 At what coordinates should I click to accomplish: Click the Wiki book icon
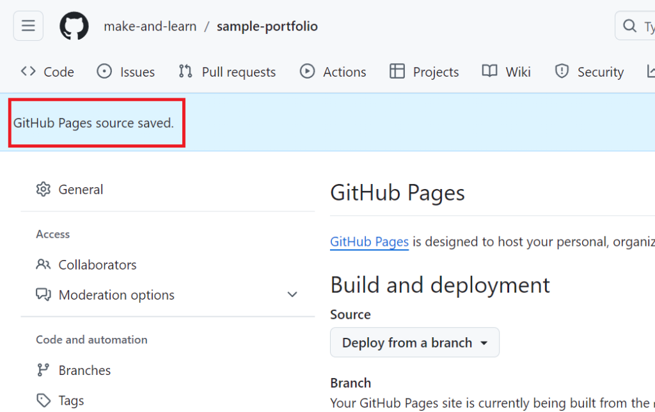pyautogui.click(x=489, y=72)
